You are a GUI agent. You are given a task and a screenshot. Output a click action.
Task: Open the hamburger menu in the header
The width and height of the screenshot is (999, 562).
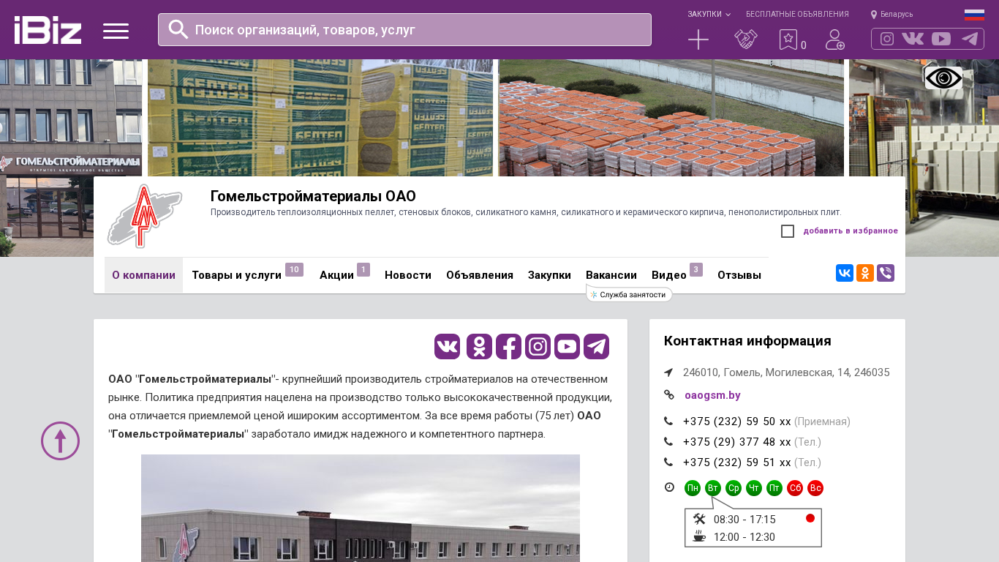pyautogui.click(x=116, y=31)
